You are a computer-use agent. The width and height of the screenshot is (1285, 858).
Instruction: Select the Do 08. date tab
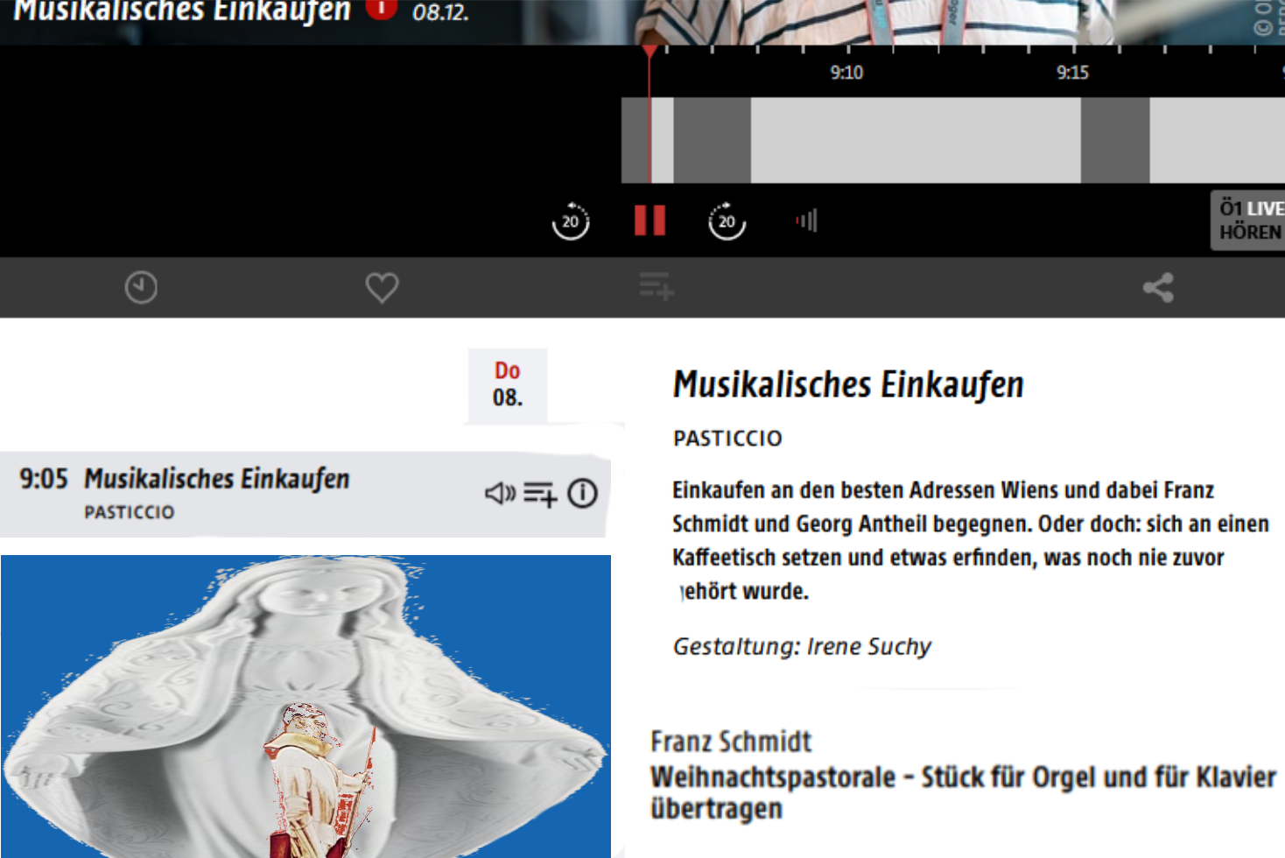[x=508, y=385]
